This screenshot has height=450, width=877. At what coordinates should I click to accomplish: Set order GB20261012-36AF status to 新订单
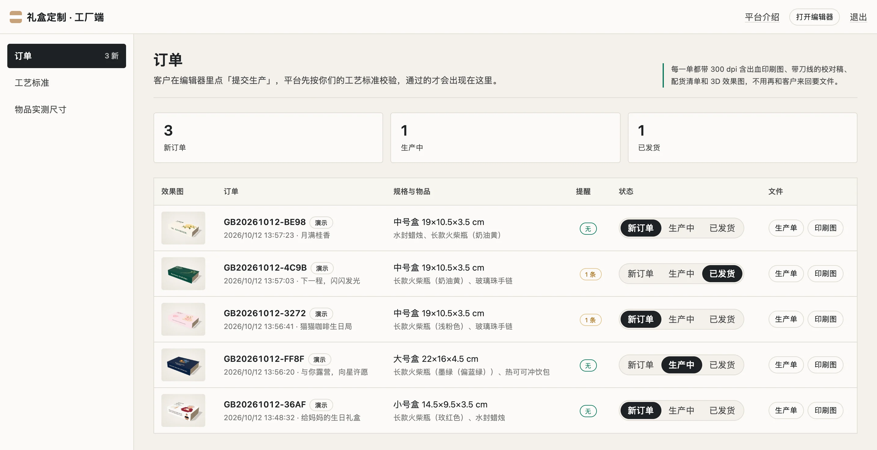pos(640,410)
